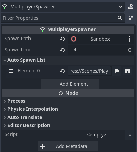Click the Filter Properties input field
The height and width of the screenshot is (152, 137).
tap(59, 18)
